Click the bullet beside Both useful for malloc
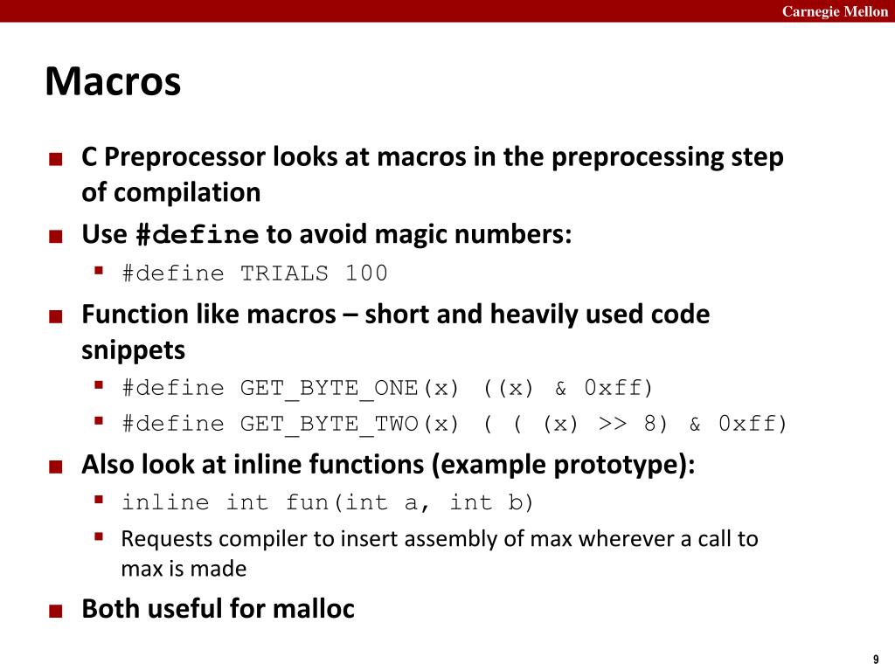 (x=55, y=611)
